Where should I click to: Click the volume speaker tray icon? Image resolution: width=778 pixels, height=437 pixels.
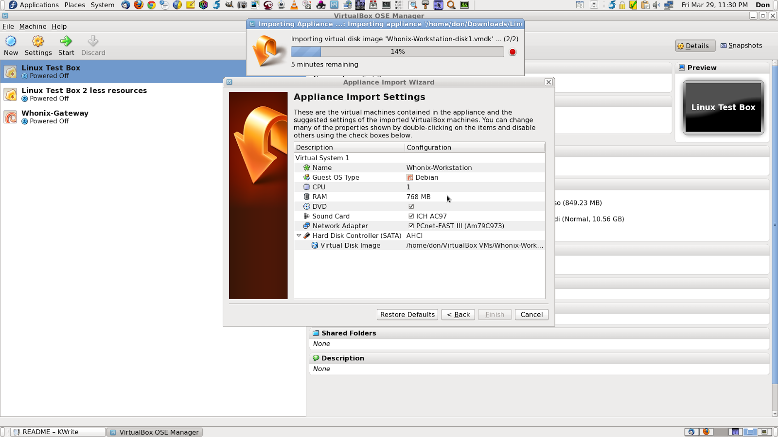656,5
